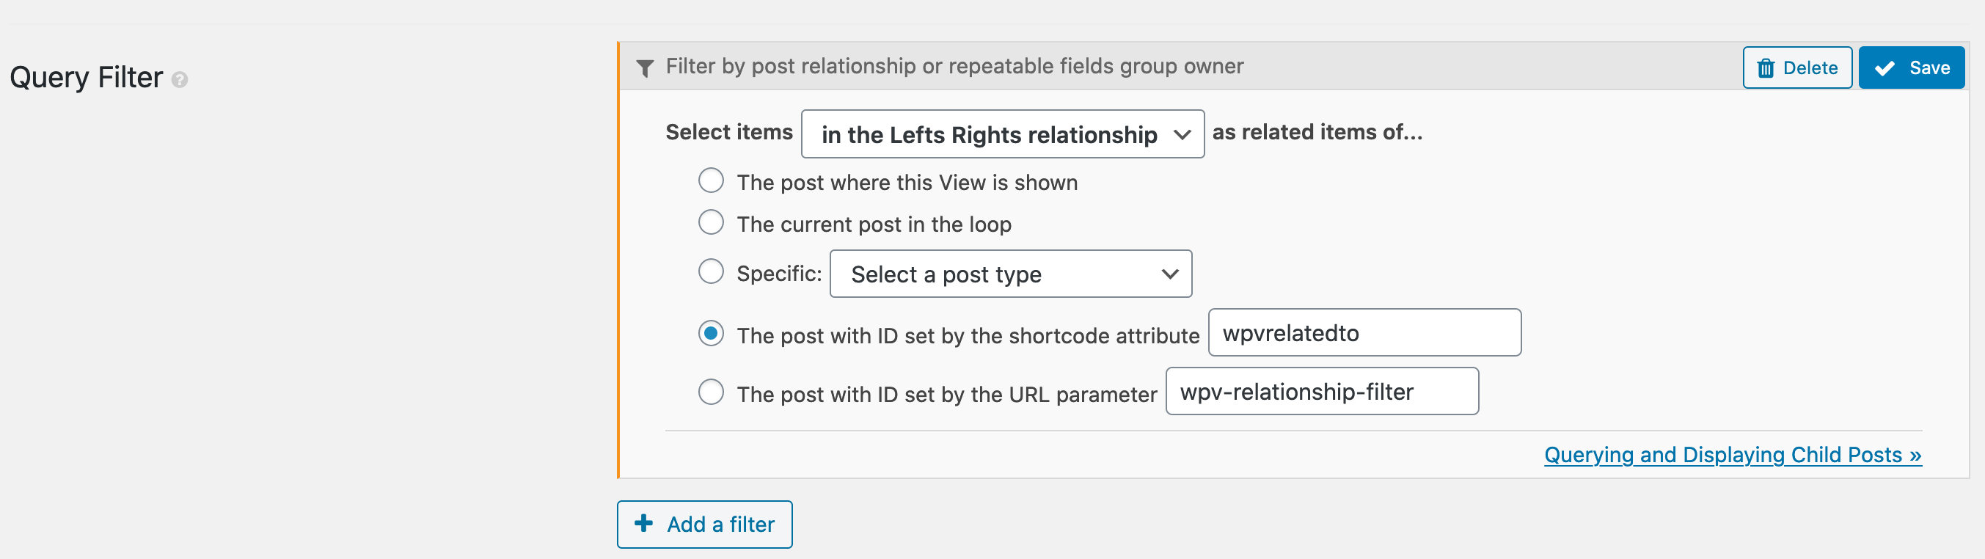Open Querying and Displaying Child Posts link

click(1732, 455)
